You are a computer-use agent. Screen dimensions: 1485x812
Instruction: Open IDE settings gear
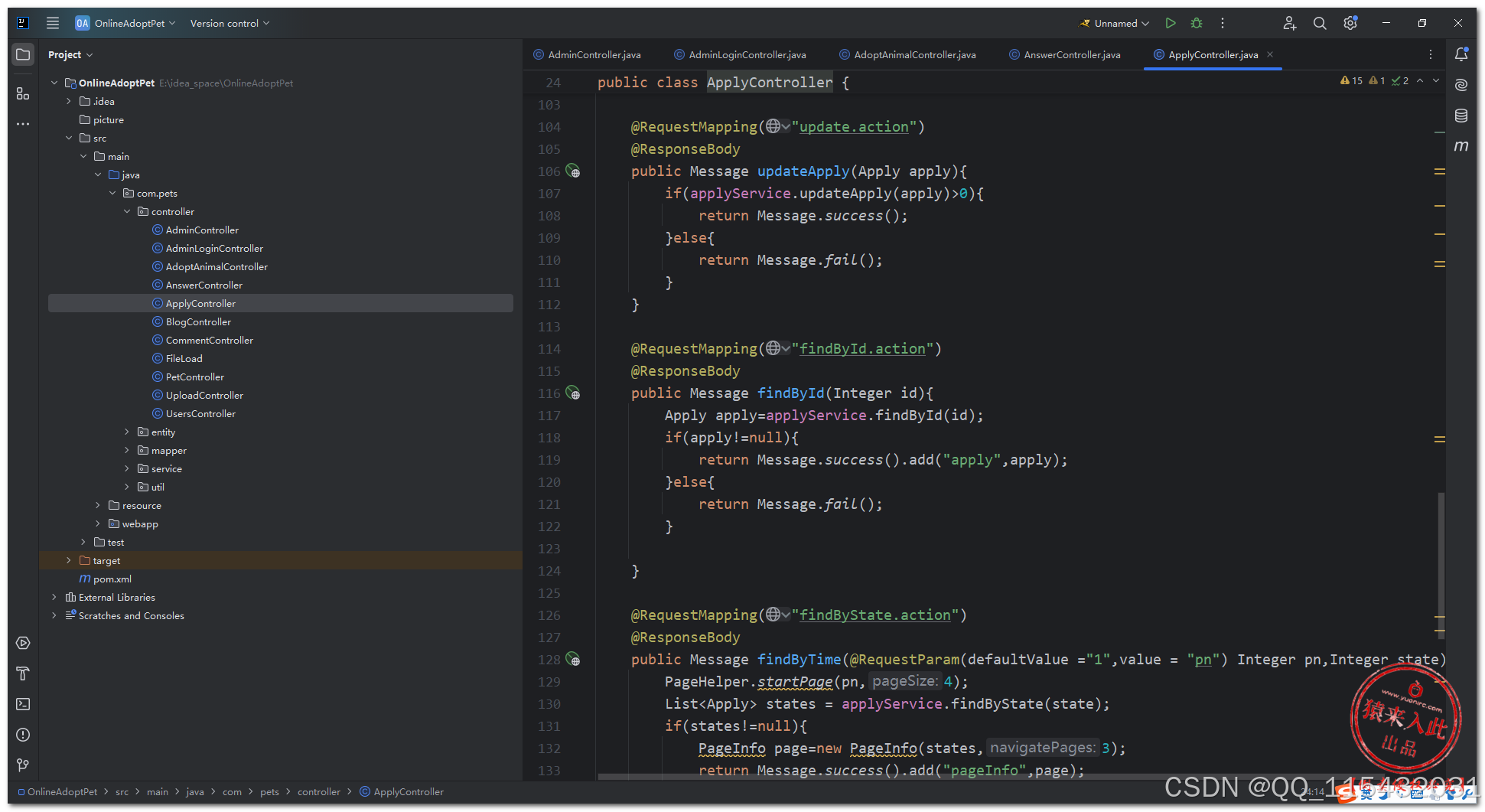coord(1350,23)
